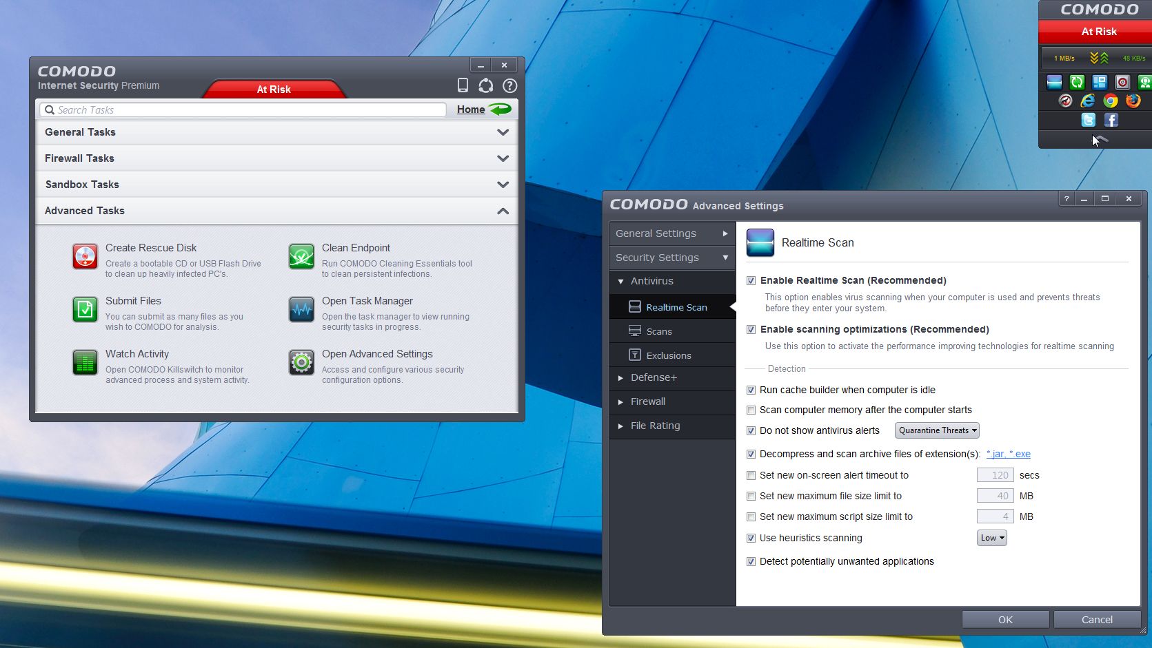Click the Open Advanced Settings gear icon
Screen dimensions: 1152x648
coord(301,362)
